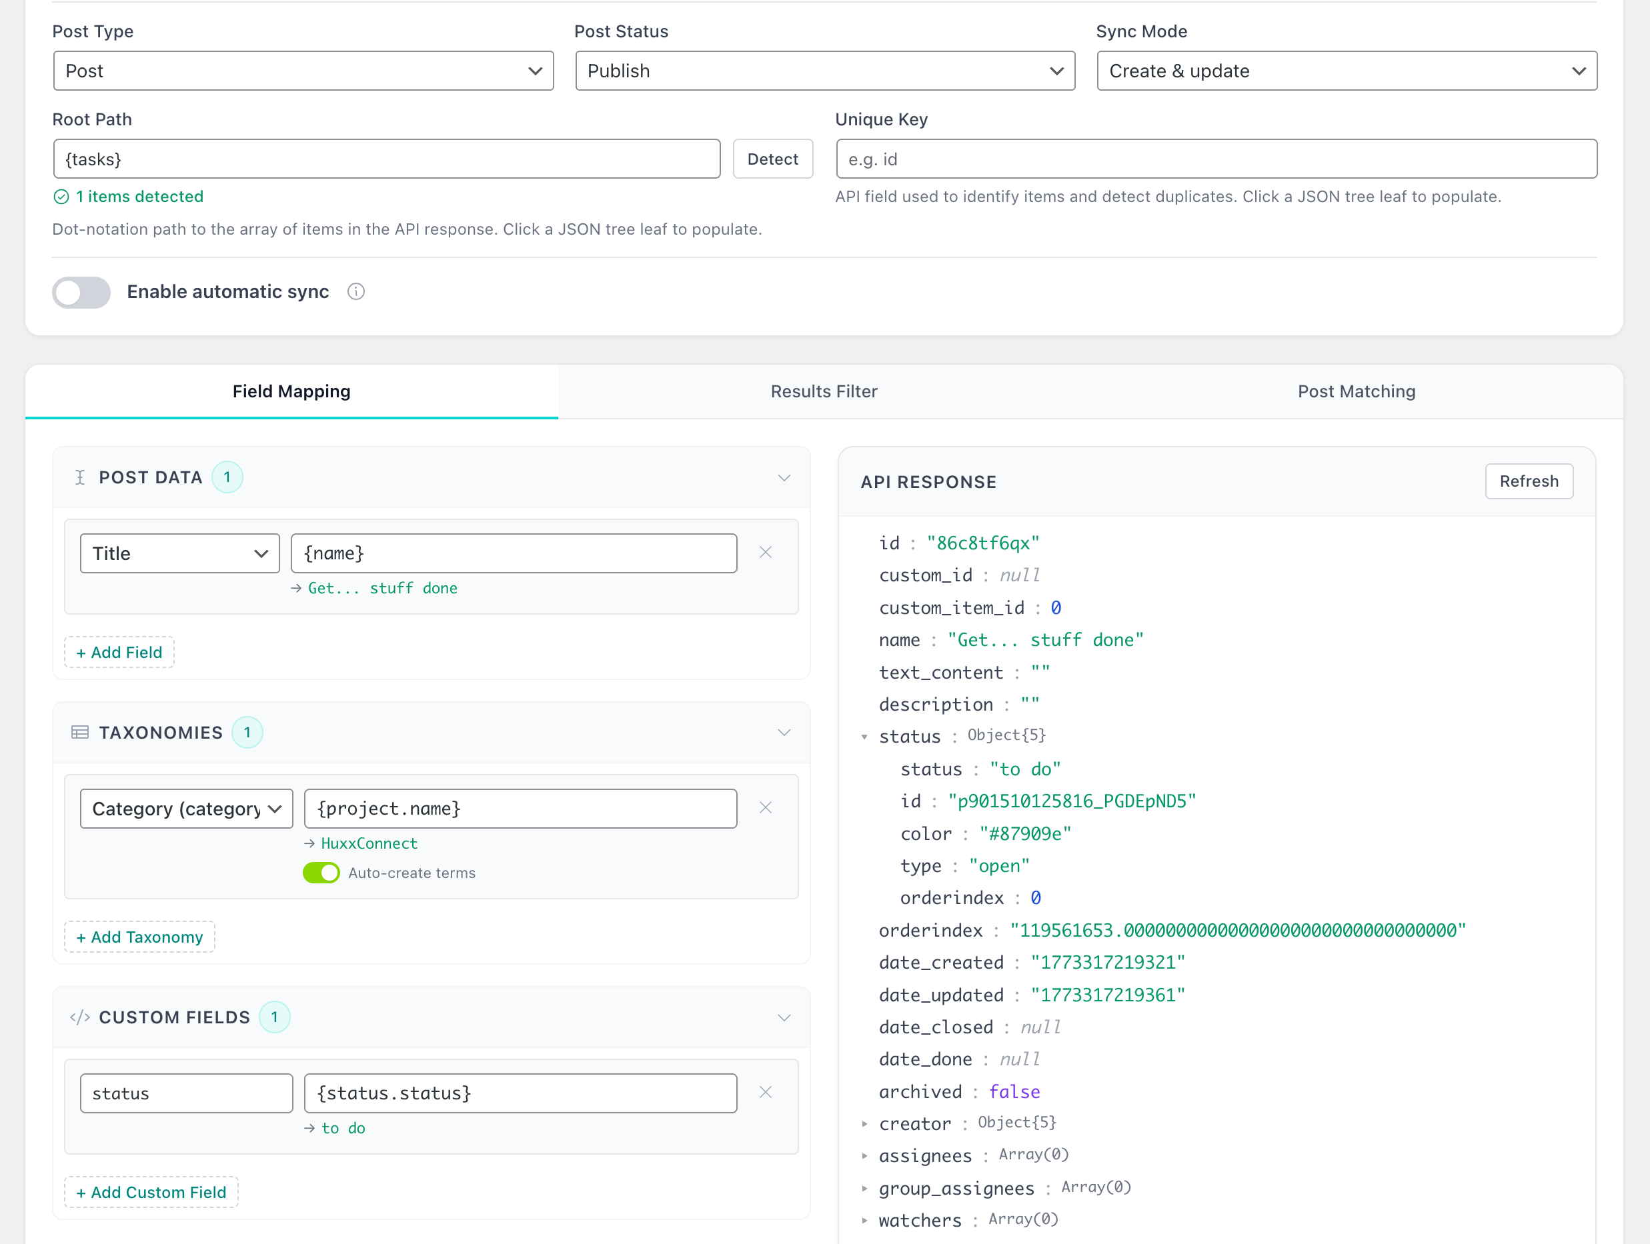Collapse the status object tree node
1650x1244 pixels.
tap(864, 737)
